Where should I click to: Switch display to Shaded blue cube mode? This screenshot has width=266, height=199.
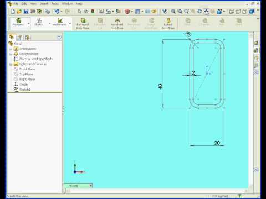coord(252,12)
